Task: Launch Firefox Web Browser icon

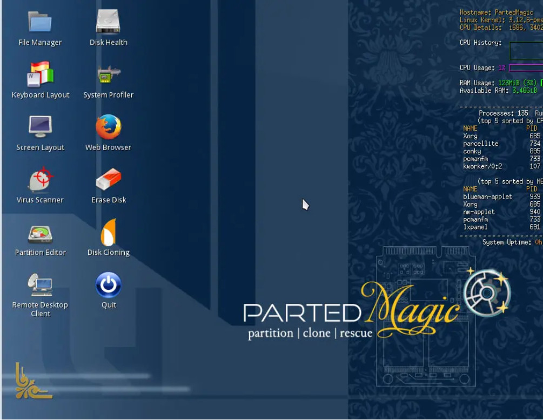Action: point(109,127)
